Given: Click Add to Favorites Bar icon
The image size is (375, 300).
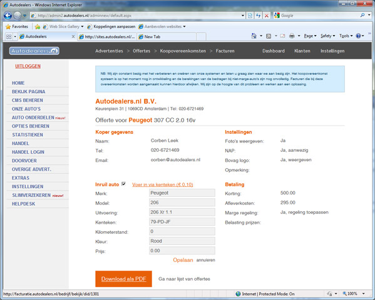Looking at the screenshot, I should tap(38, 26).
